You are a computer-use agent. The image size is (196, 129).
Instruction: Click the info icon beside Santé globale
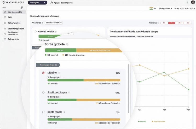click(67, 44)
